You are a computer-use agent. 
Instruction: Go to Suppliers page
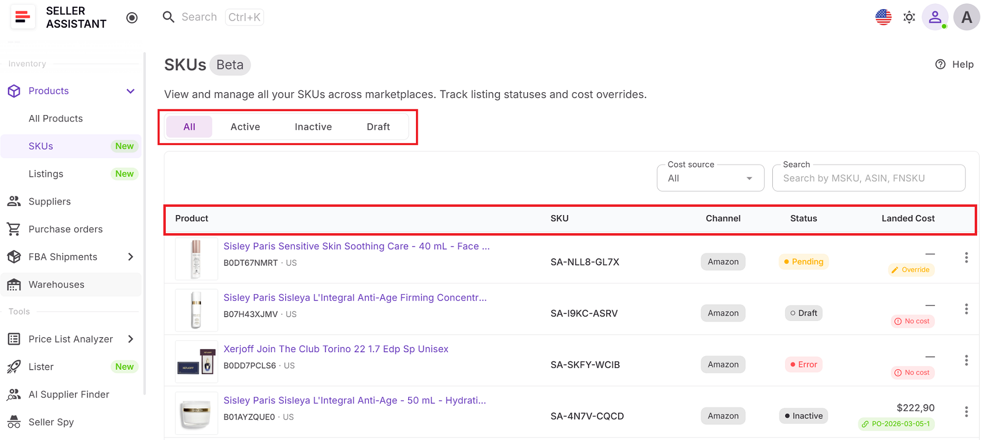pyautogui.click(x=50, y=201)
